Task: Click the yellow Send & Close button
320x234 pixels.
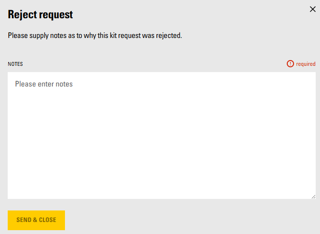Action: 36,220
